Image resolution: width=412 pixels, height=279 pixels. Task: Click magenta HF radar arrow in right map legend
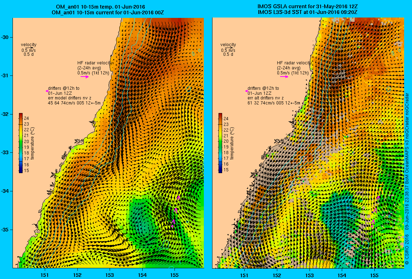coord(284,77)
